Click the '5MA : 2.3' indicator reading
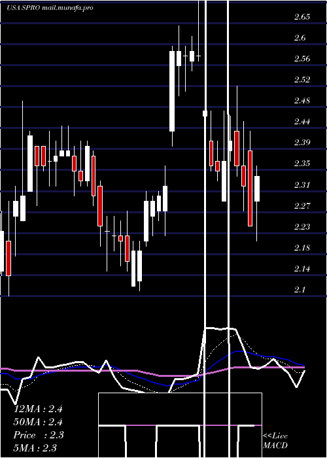This screenshot has height=458, width=327. [35, 448]
